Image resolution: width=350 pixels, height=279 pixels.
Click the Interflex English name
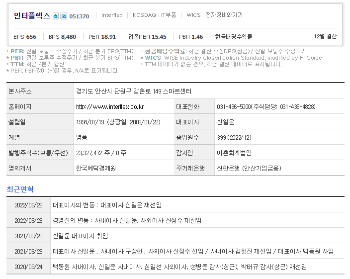point(112,15)
